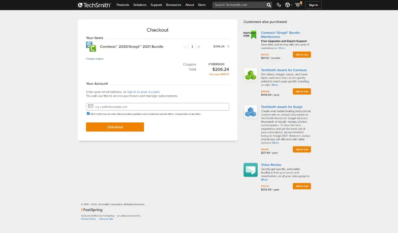Remove the bundle item with X
The width and height of the screenshot is (398, 233).
[228, 46]
